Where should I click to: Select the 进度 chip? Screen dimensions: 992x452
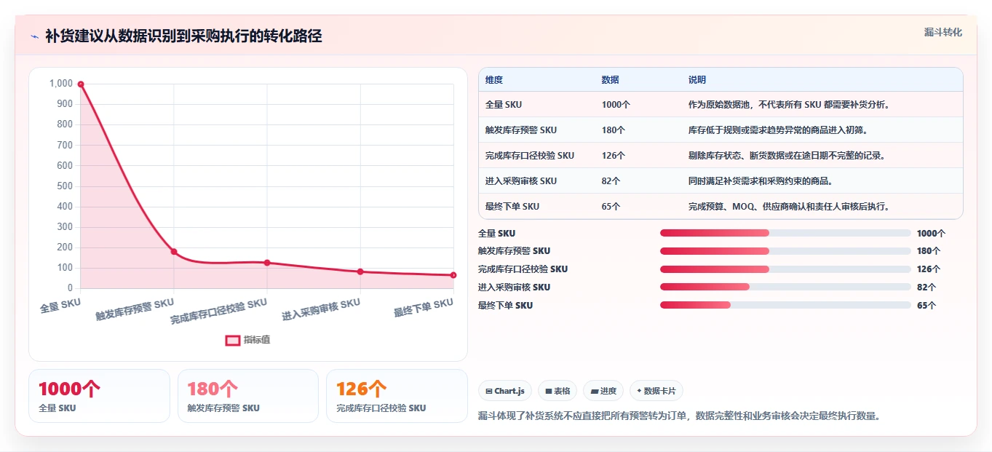[x=603, y=391]
